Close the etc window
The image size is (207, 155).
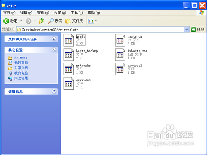tap(202, 5)
